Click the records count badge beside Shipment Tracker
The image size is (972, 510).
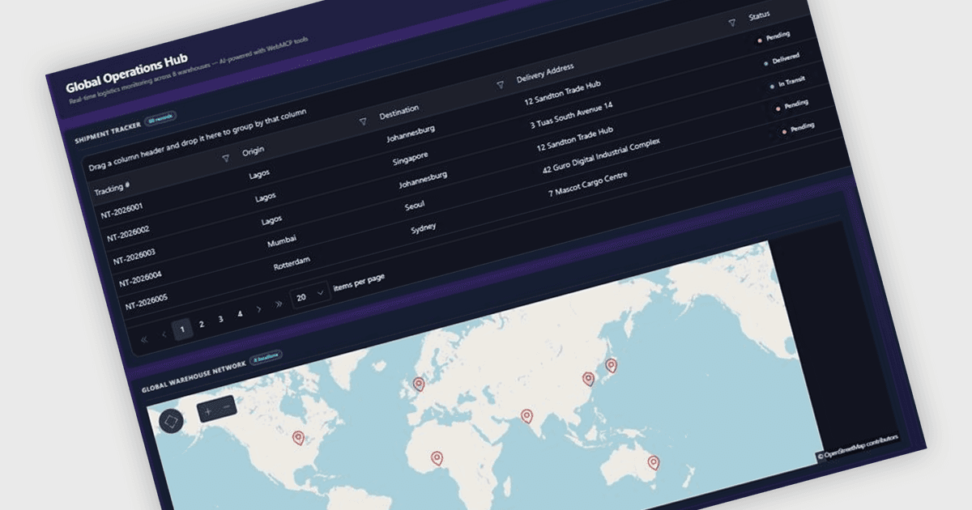(160, 119)
